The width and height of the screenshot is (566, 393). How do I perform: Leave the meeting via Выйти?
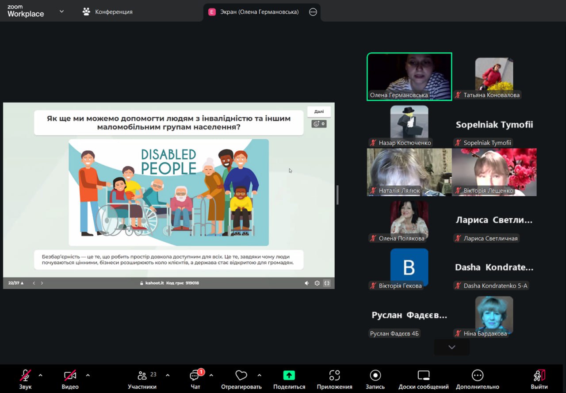(539, 376)
